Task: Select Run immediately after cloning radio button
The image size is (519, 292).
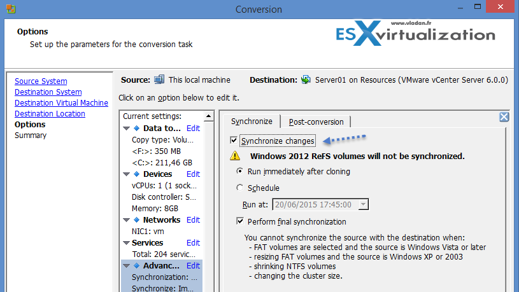Action: coord(239,171)
